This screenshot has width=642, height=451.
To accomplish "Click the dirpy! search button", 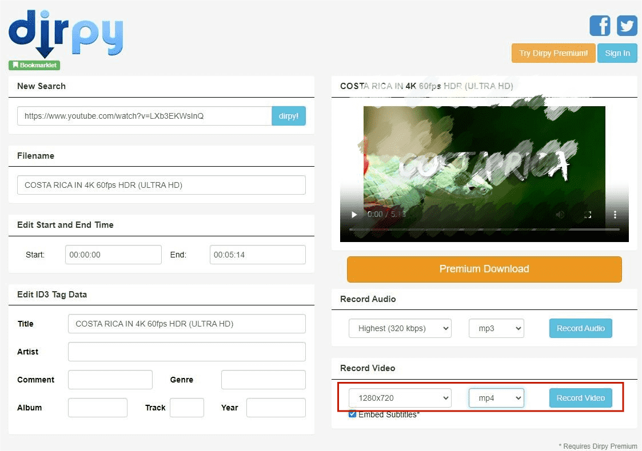I will click(x=289, y=116).
